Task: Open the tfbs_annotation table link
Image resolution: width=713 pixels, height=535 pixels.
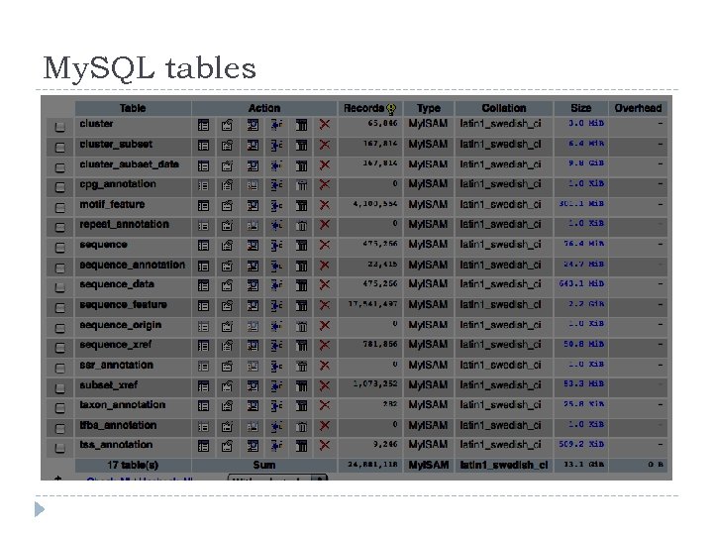Action: tap(118, 425)
